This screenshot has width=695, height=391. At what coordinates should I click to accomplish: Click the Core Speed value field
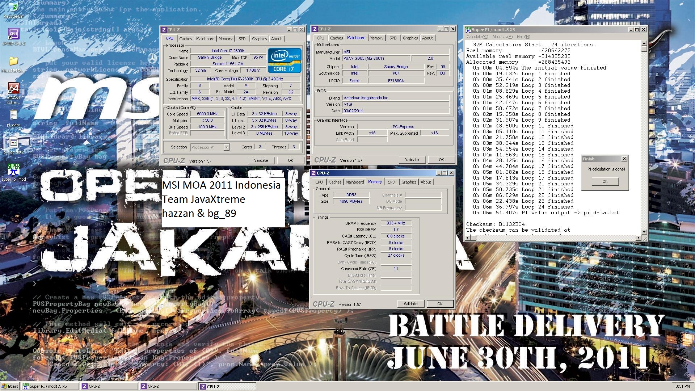click(x=207, y=114)
